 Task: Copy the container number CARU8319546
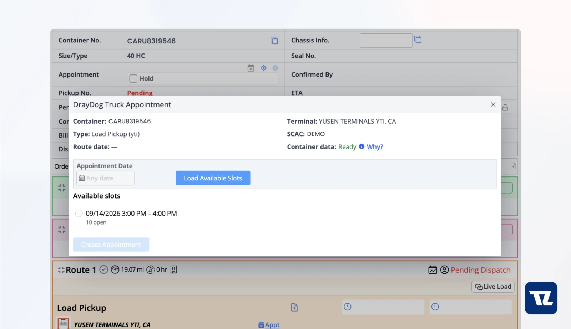(274, 41)
